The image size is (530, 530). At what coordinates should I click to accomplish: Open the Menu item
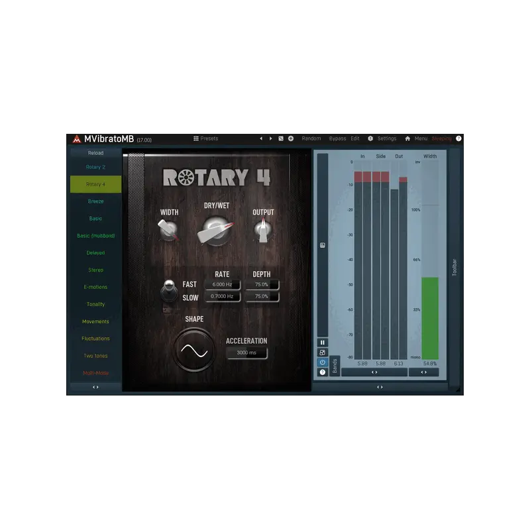[x=421, y=138]
